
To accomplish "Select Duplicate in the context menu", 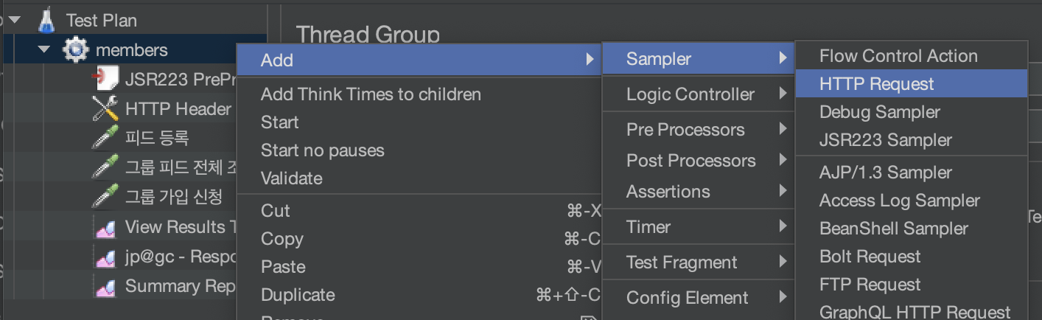I will [298, 295].
